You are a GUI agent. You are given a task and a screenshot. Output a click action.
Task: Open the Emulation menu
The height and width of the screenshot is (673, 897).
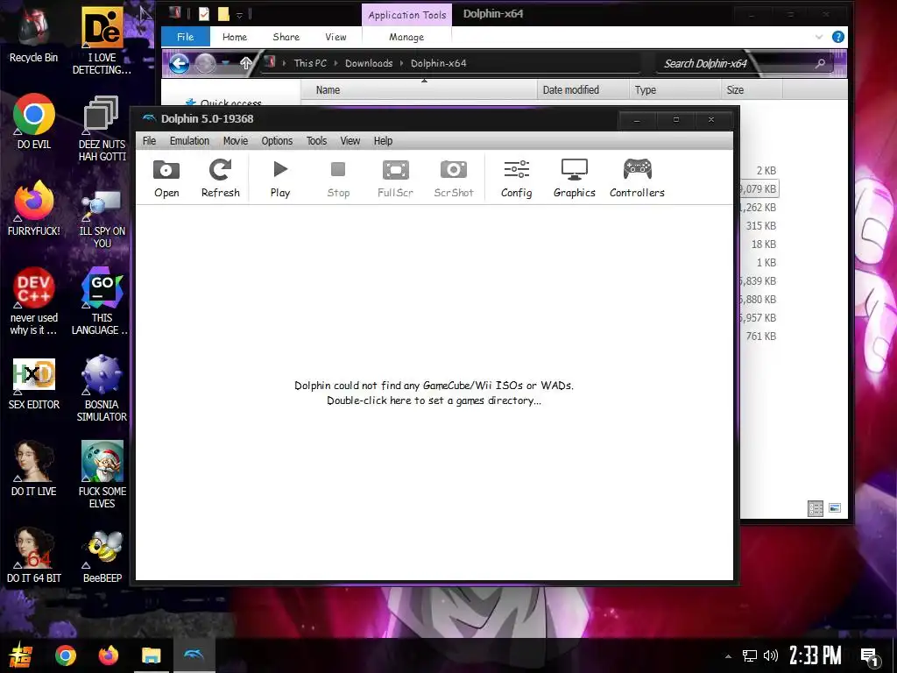pyautogui.click(x=189, y=141)
